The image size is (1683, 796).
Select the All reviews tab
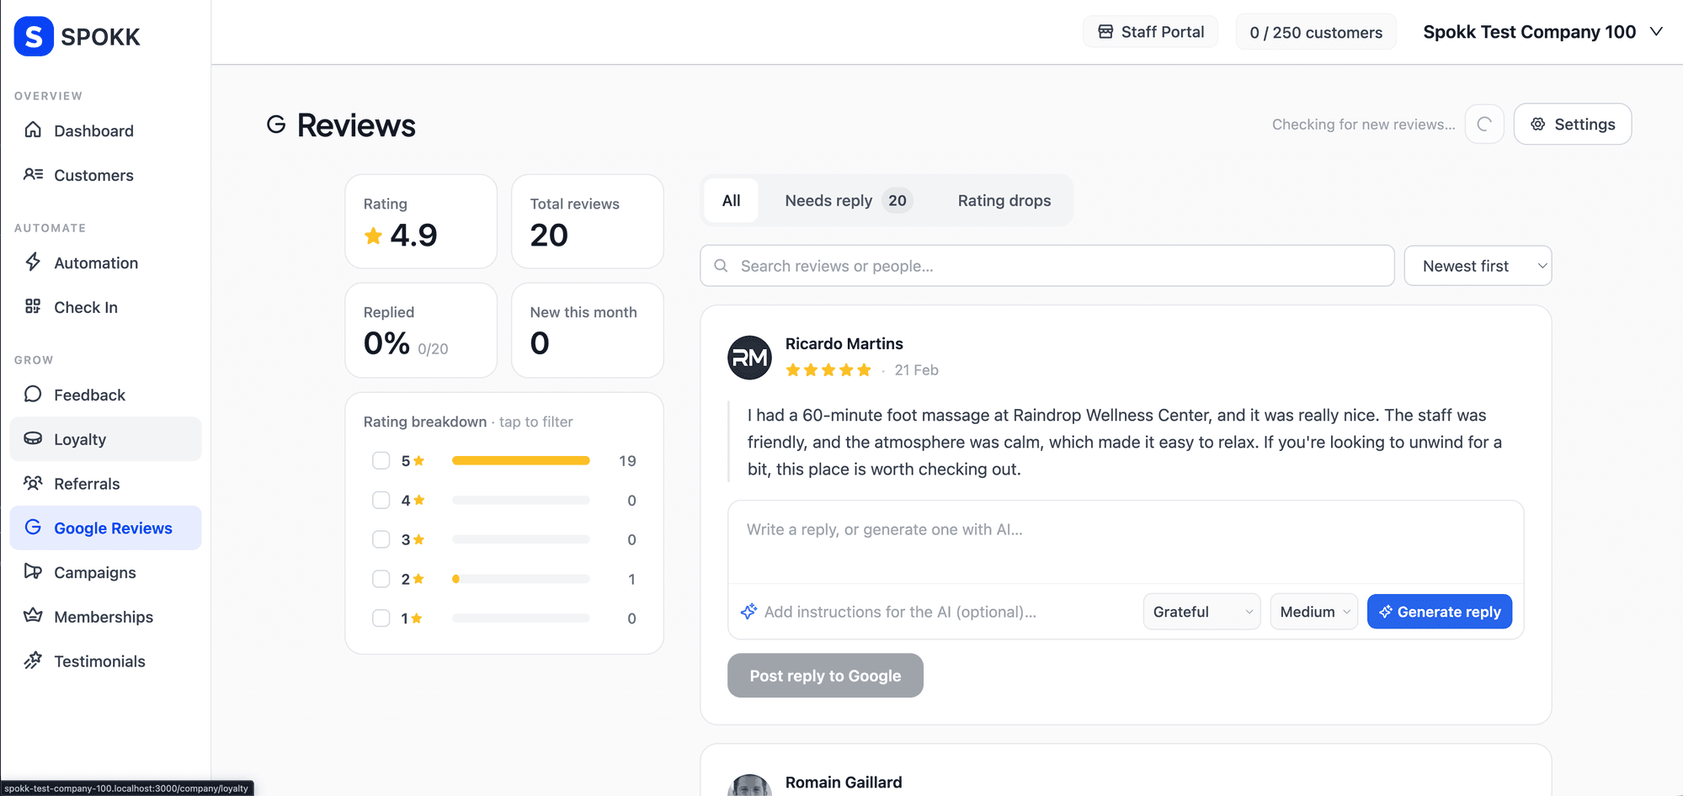[x=732, y=200]
